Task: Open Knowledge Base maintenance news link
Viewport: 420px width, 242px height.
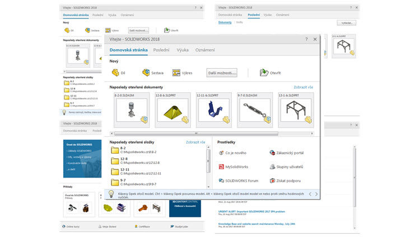Action: [x=256, y=224]
